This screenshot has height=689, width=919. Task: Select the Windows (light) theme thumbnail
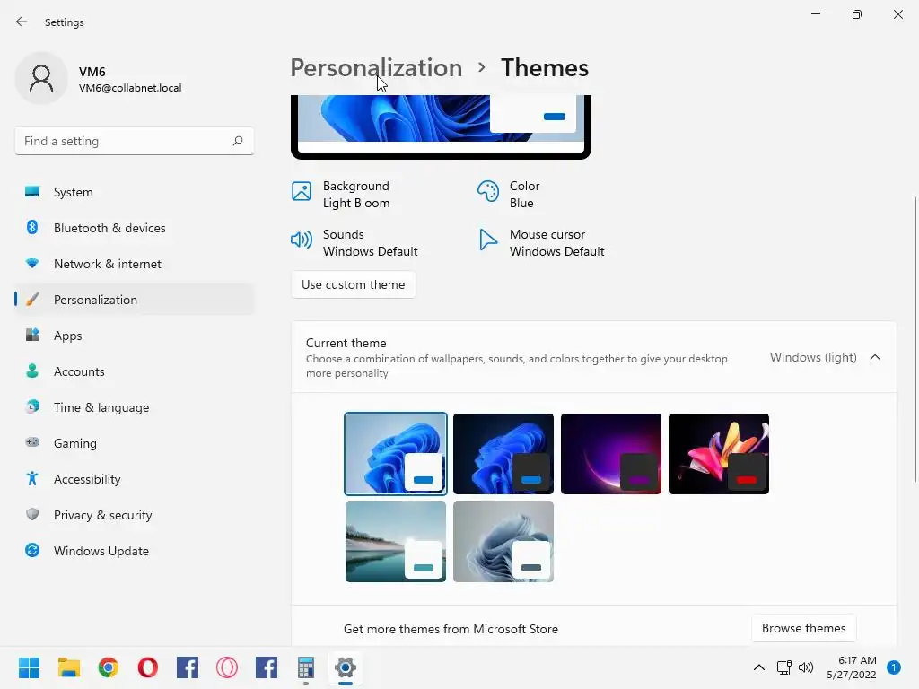(x=396, y=454)
